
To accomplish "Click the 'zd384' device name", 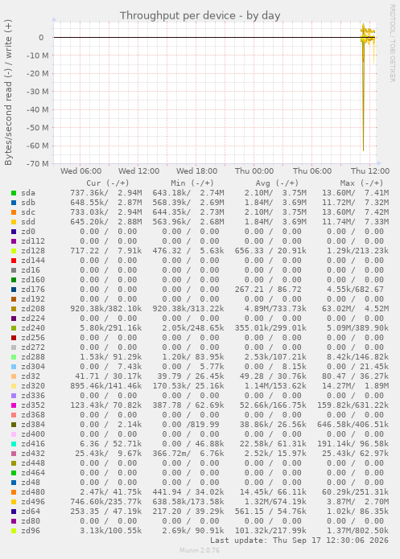I will click(33, 425).
